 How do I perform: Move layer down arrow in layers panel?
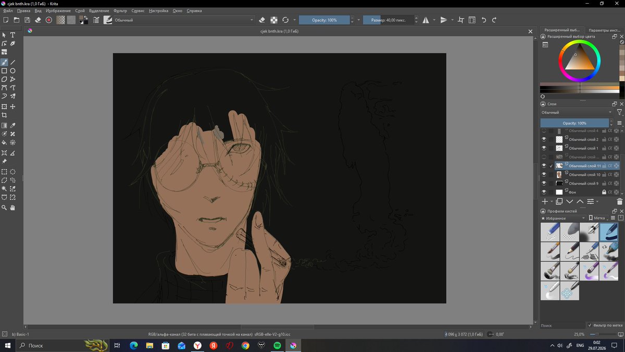pyautogui.click(x=570, y=201)
